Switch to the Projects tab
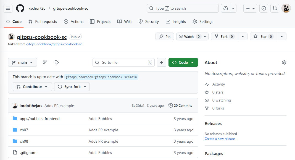The image size is (295, 160). (x=100, y=22)
